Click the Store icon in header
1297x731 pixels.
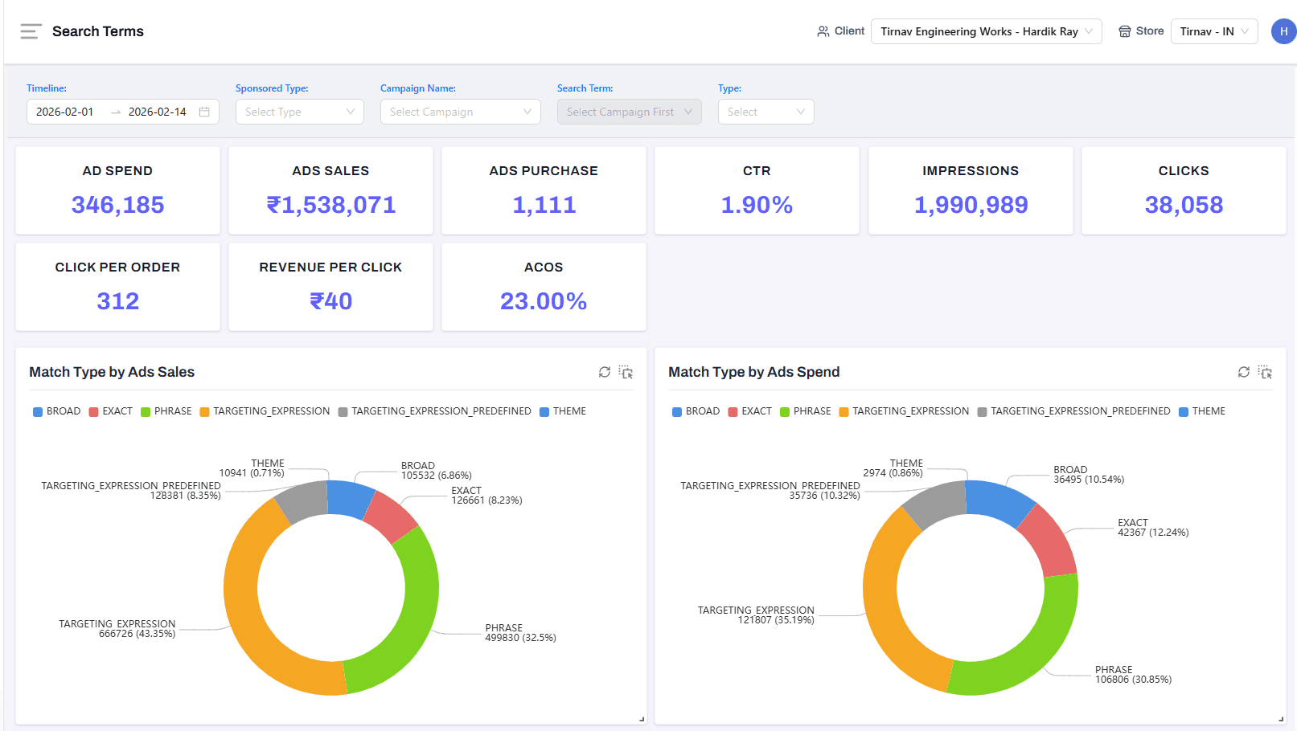coord(1125,31)
